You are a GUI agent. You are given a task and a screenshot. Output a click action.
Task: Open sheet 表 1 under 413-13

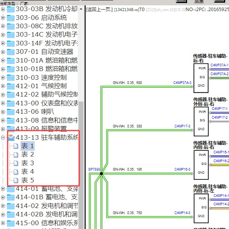point(27,146)
